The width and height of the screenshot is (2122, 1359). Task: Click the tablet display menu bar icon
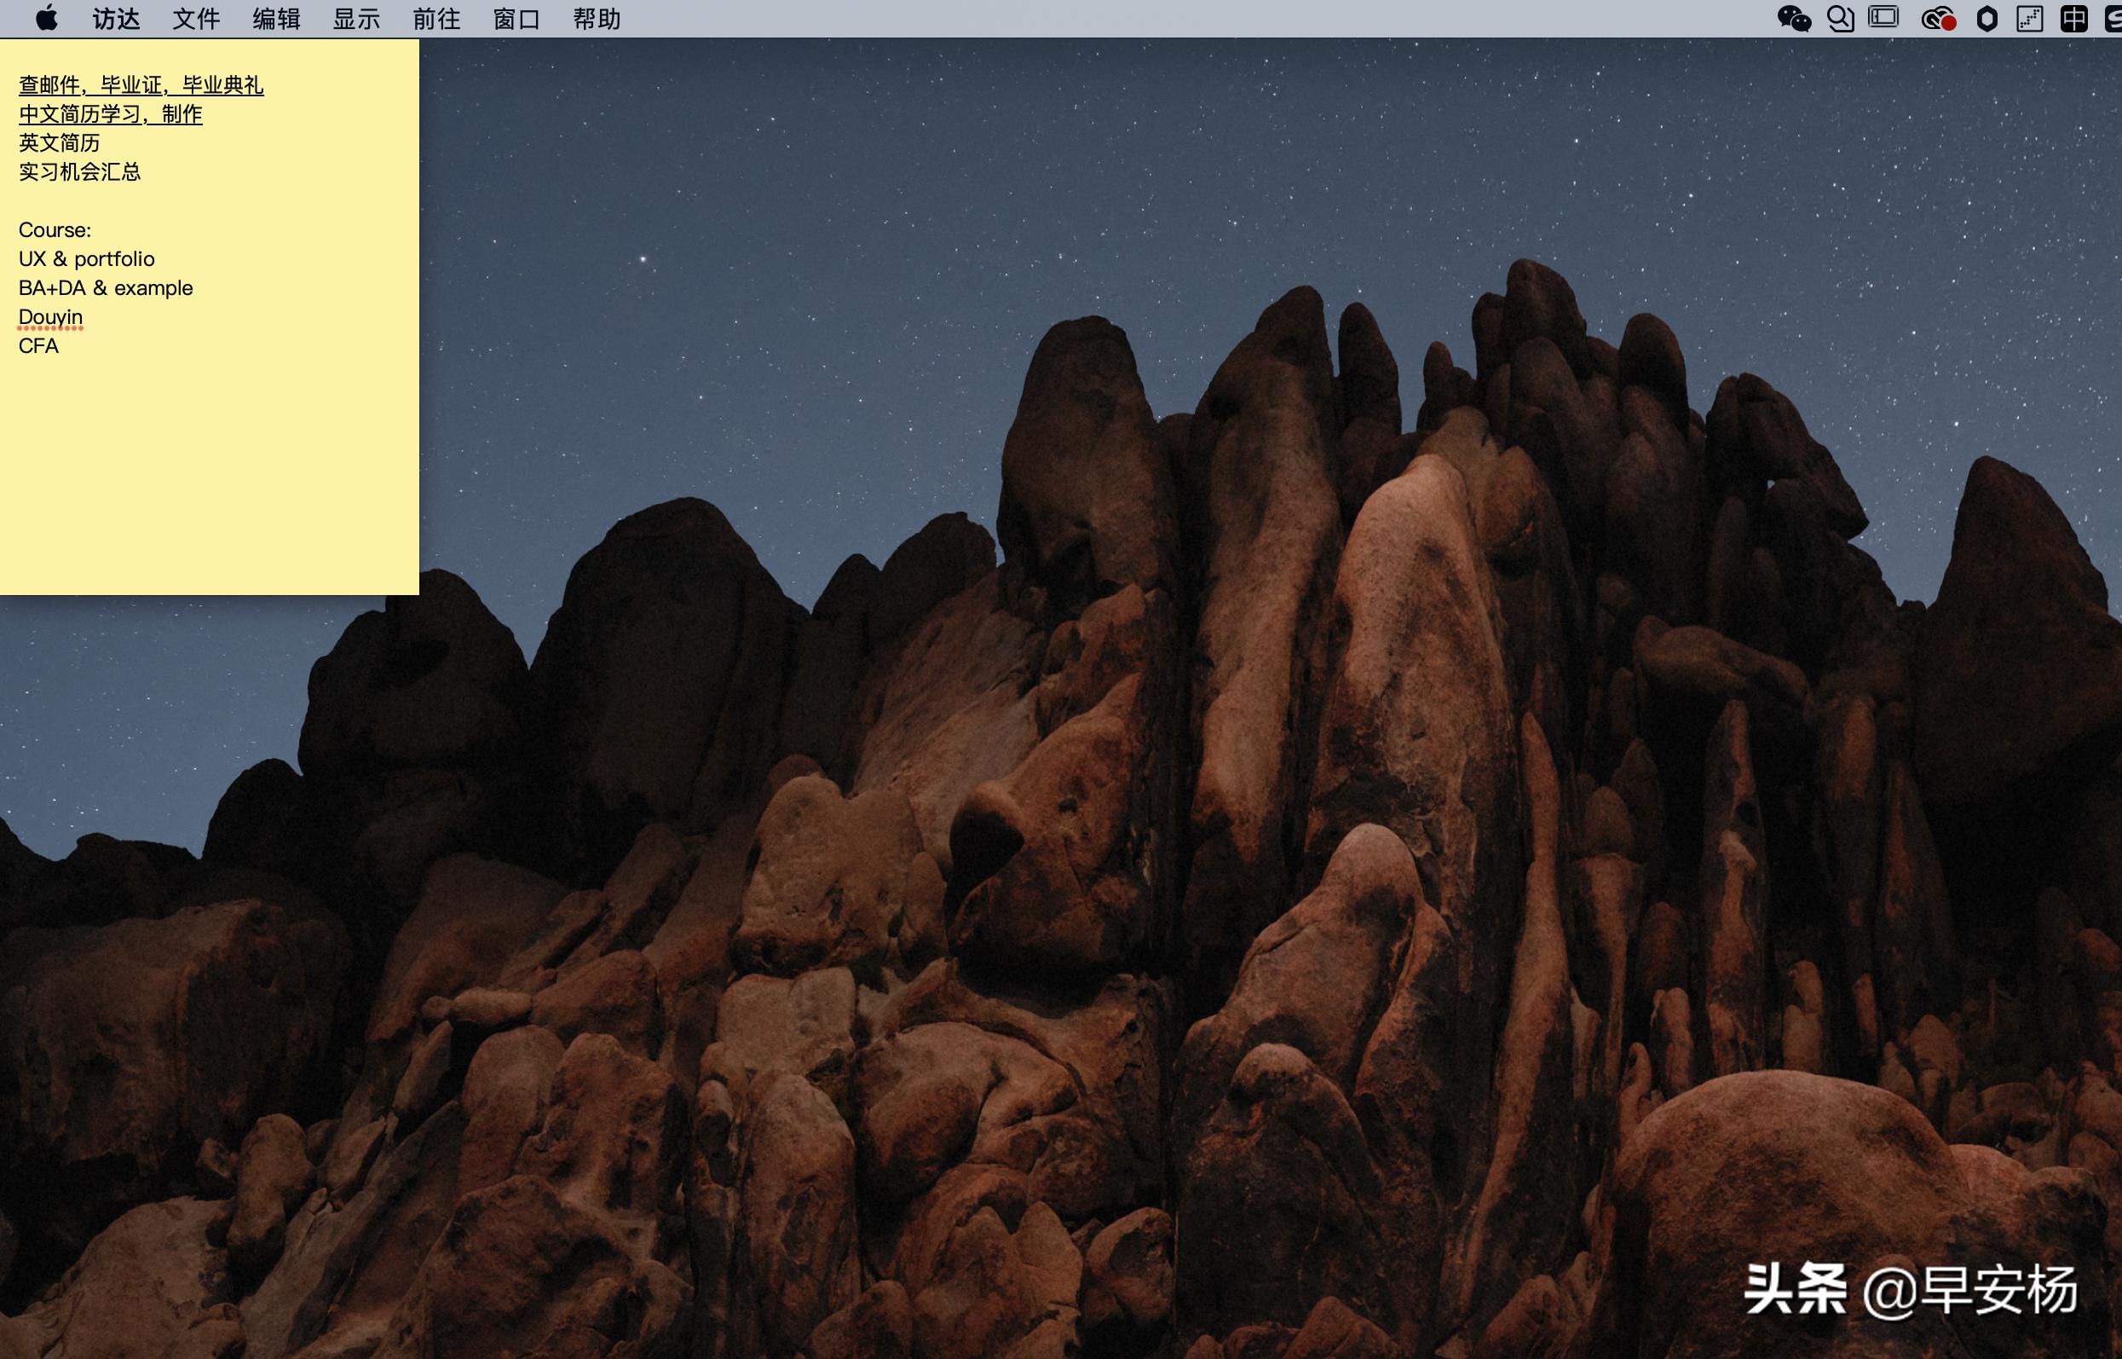[1884, 19]
